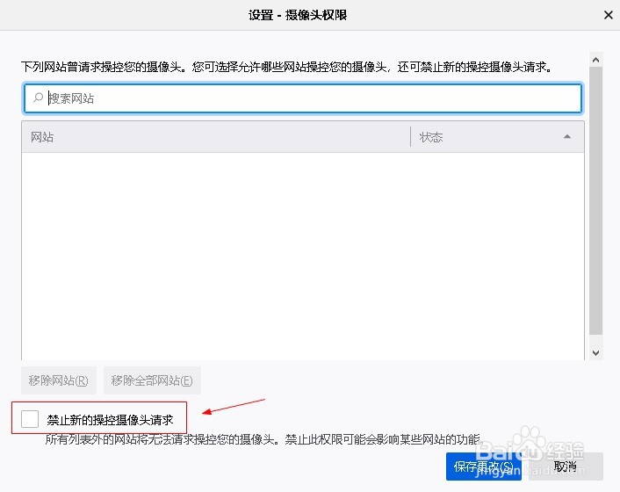This screenshot has width=620, height=492.
Task: Click the scrollbar down arrow
Action: [x=596, y=352]
